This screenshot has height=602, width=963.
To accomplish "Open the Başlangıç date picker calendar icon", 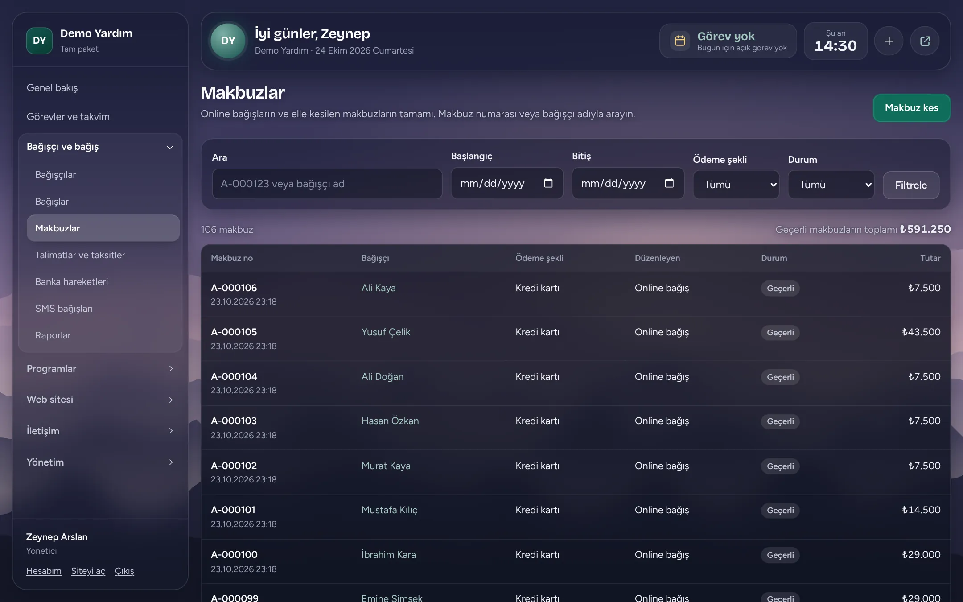I will [548, 183].
